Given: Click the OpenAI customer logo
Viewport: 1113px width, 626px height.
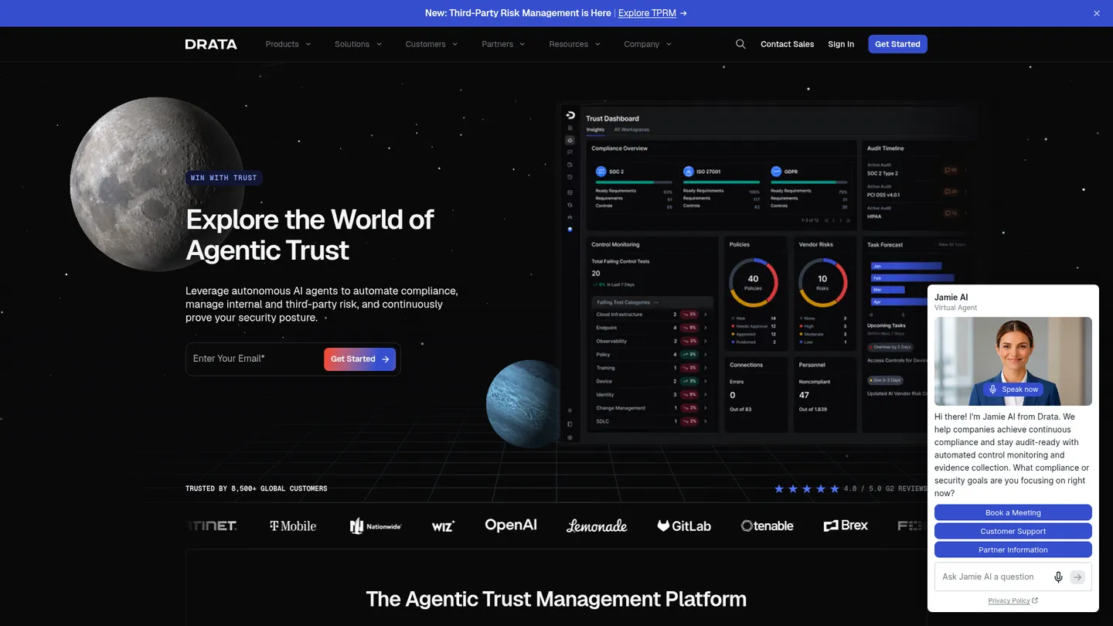Looking at the screenshot, I should (511, 525).
